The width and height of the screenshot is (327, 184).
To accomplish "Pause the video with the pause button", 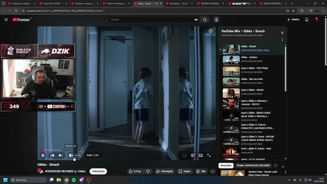I will pos(43,155).
